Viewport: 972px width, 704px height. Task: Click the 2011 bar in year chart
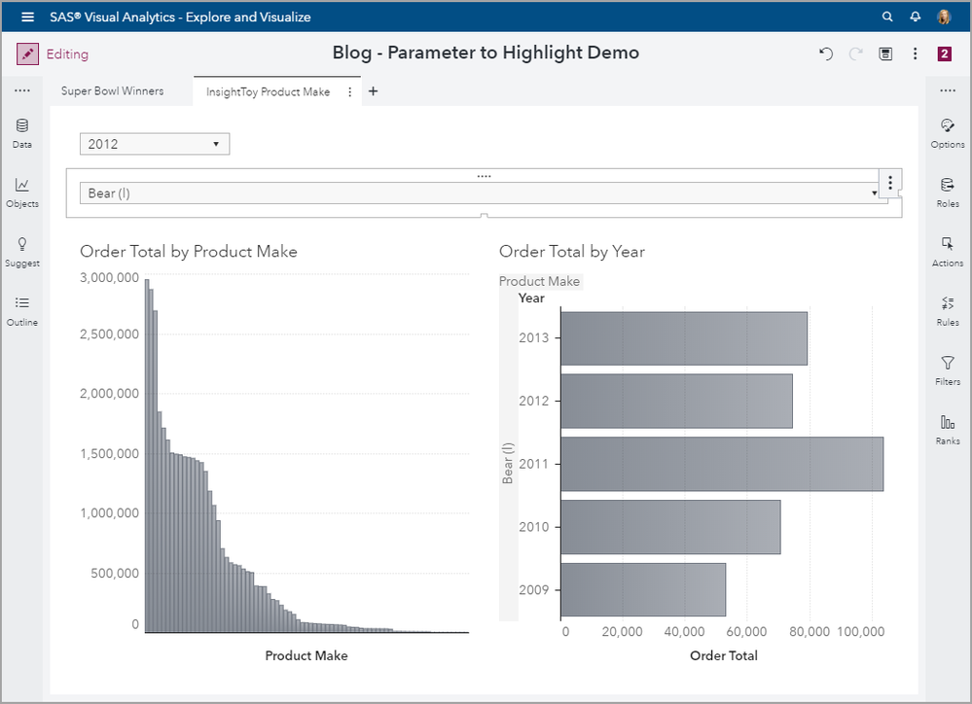click(722, 464)
